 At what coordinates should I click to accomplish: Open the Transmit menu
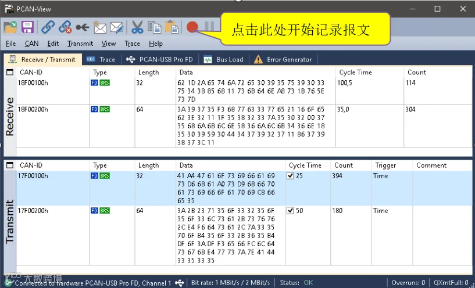pyautogui.click(x=80, y=44)
